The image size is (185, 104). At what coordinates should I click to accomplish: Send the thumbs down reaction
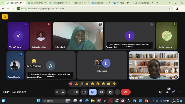pos(114,84)
